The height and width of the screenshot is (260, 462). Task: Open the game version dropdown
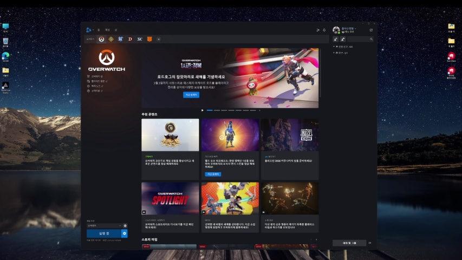point(105,225)
